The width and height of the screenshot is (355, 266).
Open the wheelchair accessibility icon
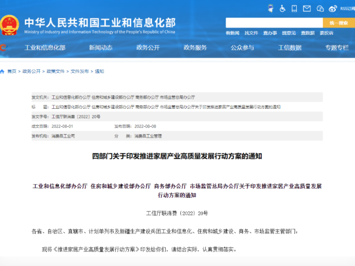tap(282, 8)
